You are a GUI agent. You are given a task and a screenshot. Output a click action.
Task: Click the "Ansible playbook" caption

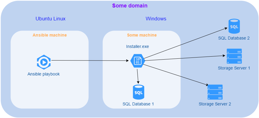point(43,74)
